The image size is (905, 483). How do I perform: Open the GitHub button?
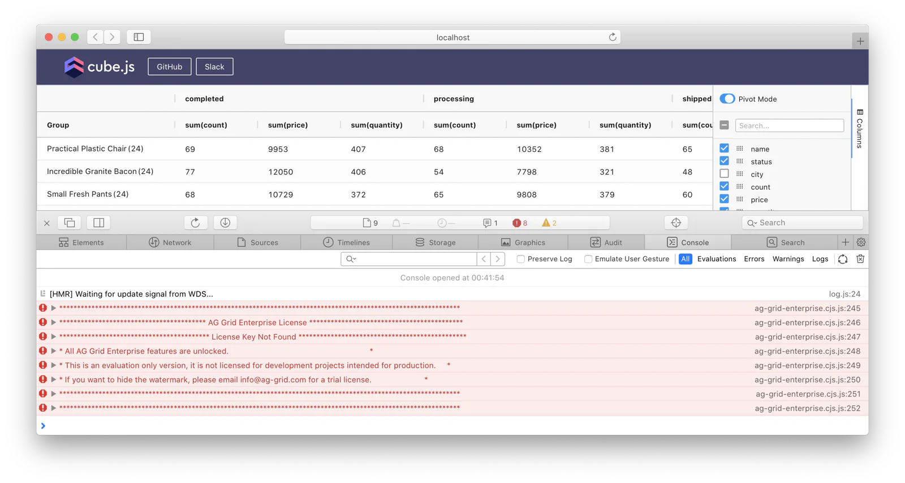[170, 67]
